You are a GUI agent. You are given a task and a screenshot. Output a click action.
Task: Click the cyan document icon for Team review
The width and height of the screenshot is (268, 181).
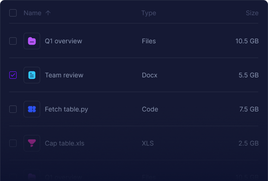click(x=32, y=75)
